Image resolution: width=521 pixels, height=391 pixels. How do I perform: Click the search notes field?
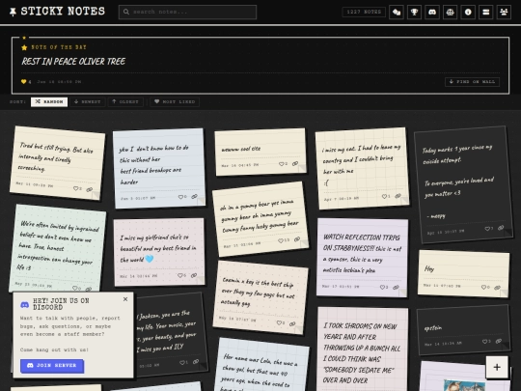point(188,12)
